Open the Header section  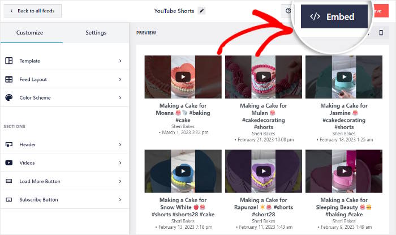64,144
